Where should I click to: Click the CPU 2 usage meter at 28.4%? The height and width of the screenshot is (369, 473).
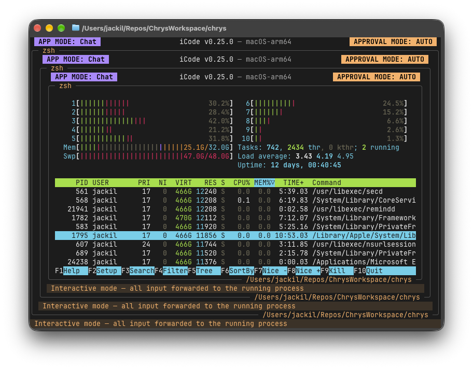pyautogui.click(x=152, y=112)
